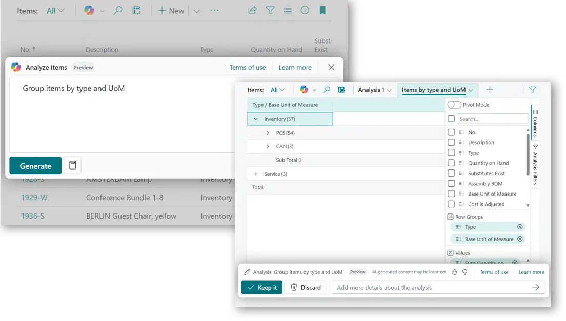The height and width of the screenshot is (321, 566).
Task: Click column list scrollbar down arrow
Action: [528, 205]
